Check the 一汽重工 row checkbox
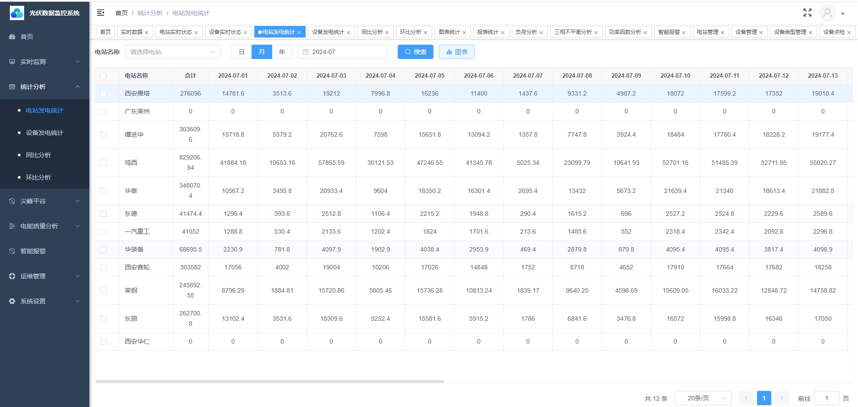858x407 pixels. click(x=103, y=232)
